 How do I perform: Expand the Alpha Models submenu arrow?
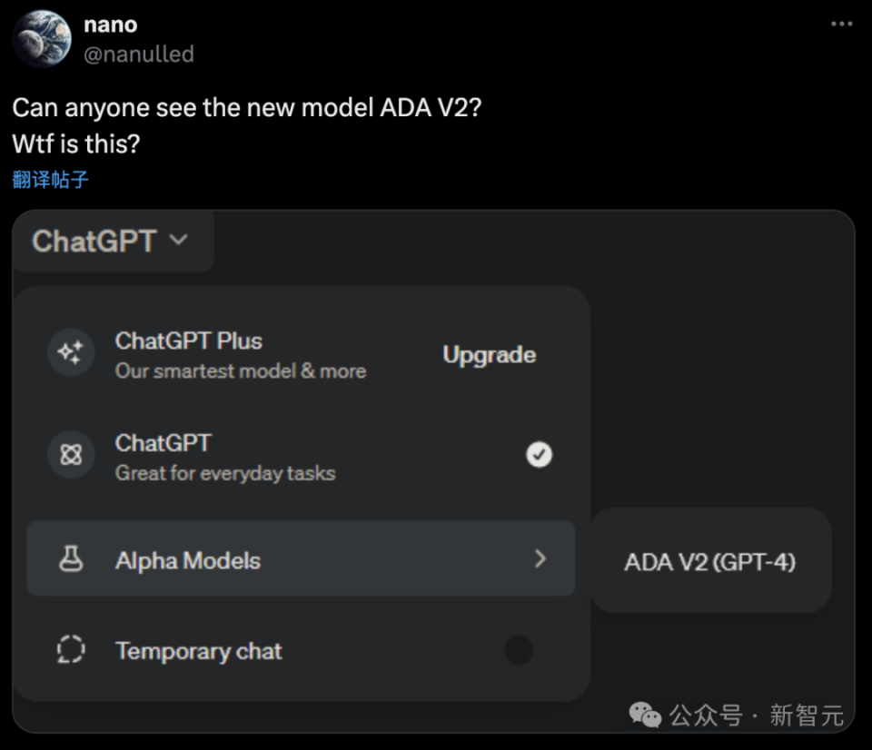pyautogui.click(x=540, y=559)
